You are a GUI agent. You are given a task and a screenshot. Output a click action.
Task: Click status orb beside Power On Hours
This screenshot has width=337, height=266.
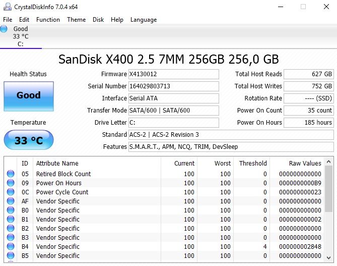click(11, 183)
